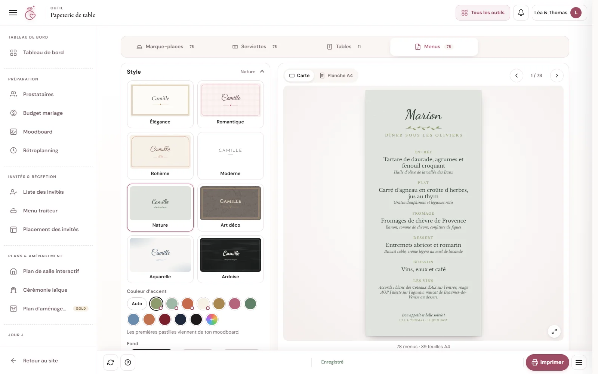Select the Art déco style card
Screen dimensions: 598x374
pos(230,208)
